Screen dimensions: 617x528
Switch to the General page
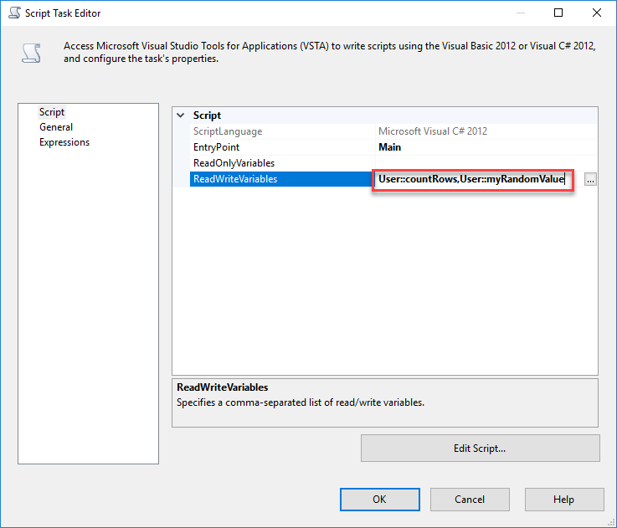point(56,127)
